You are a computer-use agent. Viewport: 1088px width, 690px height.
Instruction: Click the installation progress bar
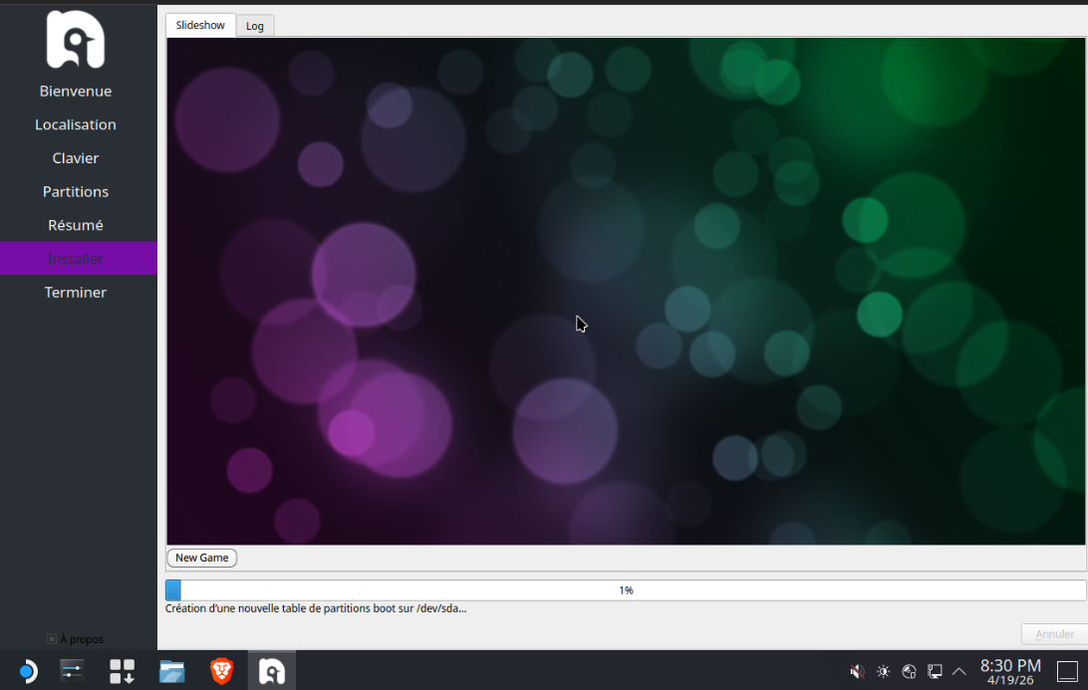click(x=626, y=590)
